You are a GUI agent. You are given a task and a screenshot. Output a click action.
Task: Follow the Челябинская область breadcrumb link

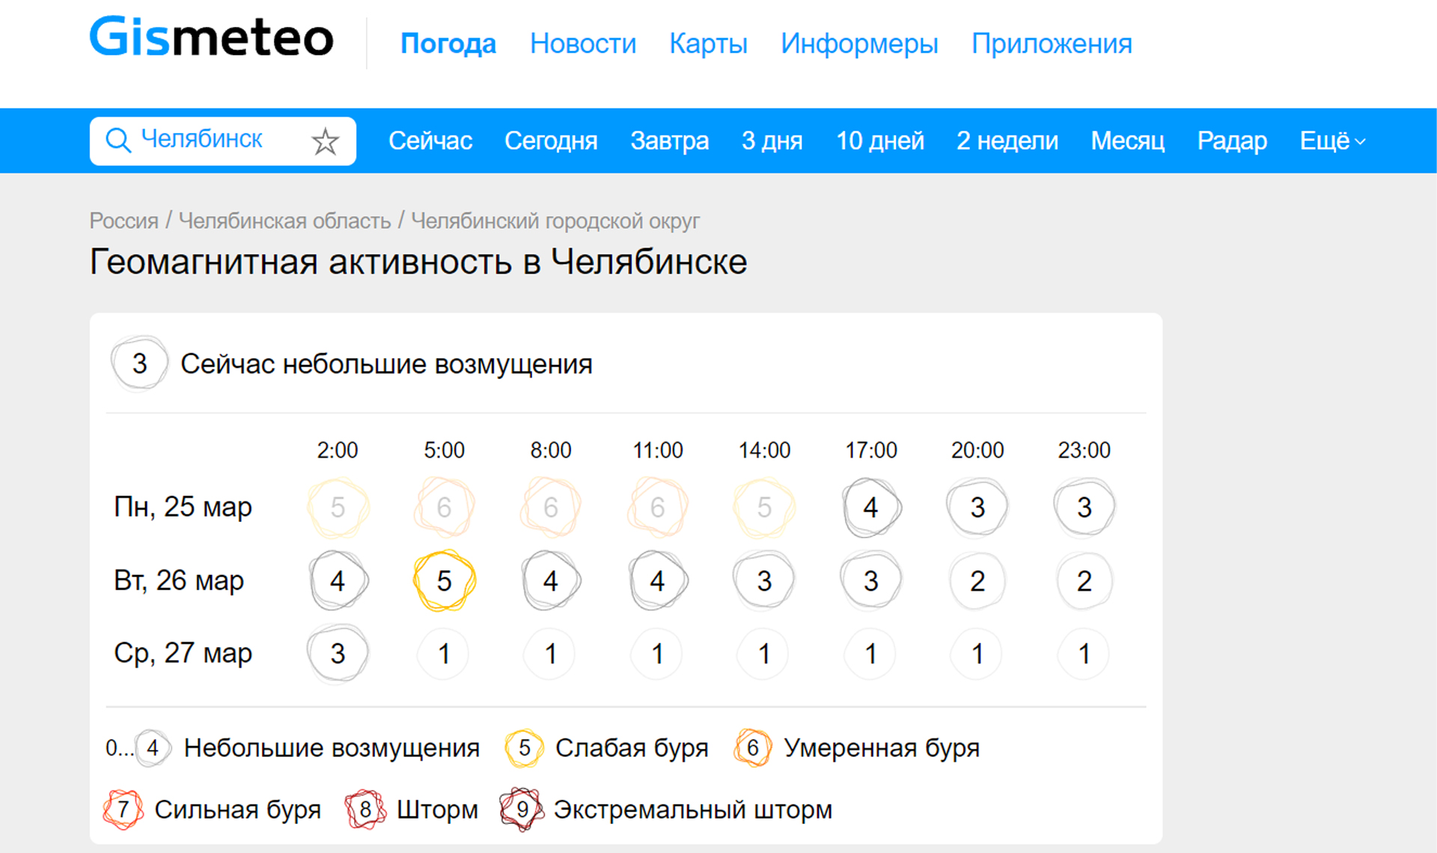pos(284,221)
